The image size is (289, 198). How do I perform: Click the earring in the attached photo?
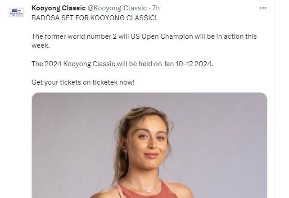[126, 156]
